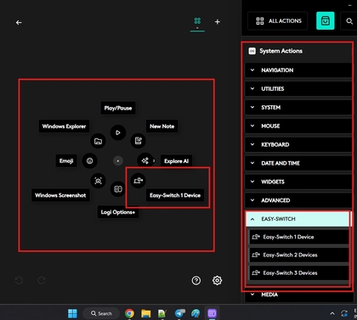Click the Emoji label

click(66, 161)
